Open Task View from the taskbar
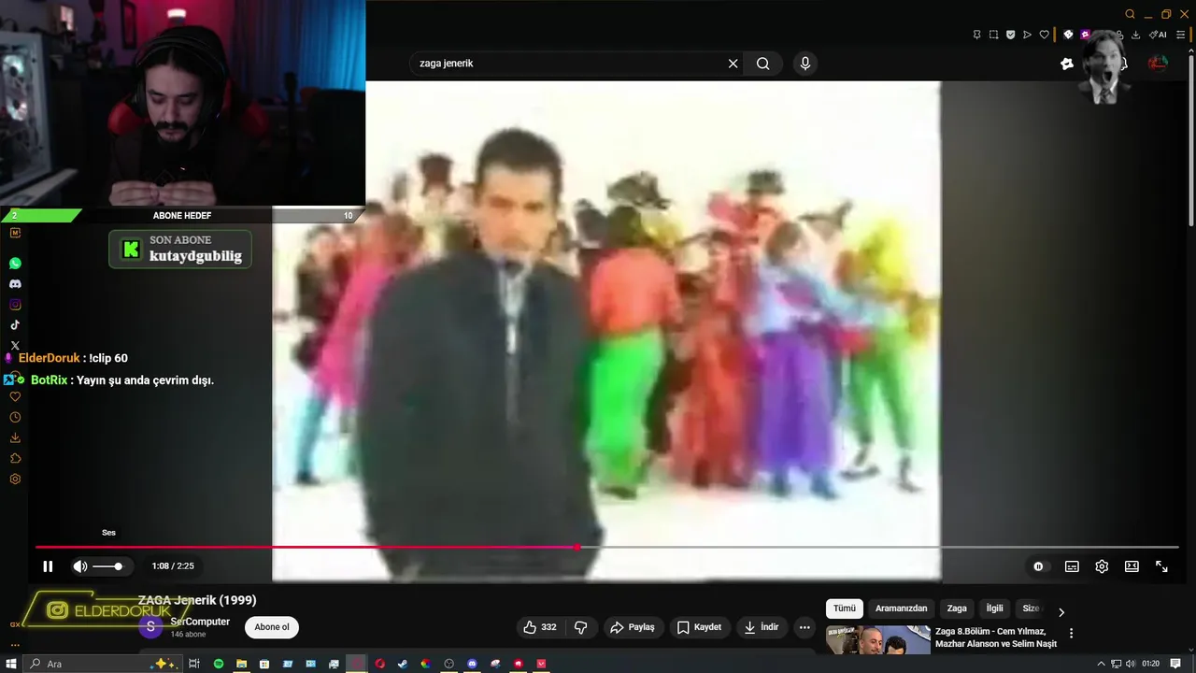Image resolution: width=1196 pixels, height=673 pixels. click(x=194, y=664)
